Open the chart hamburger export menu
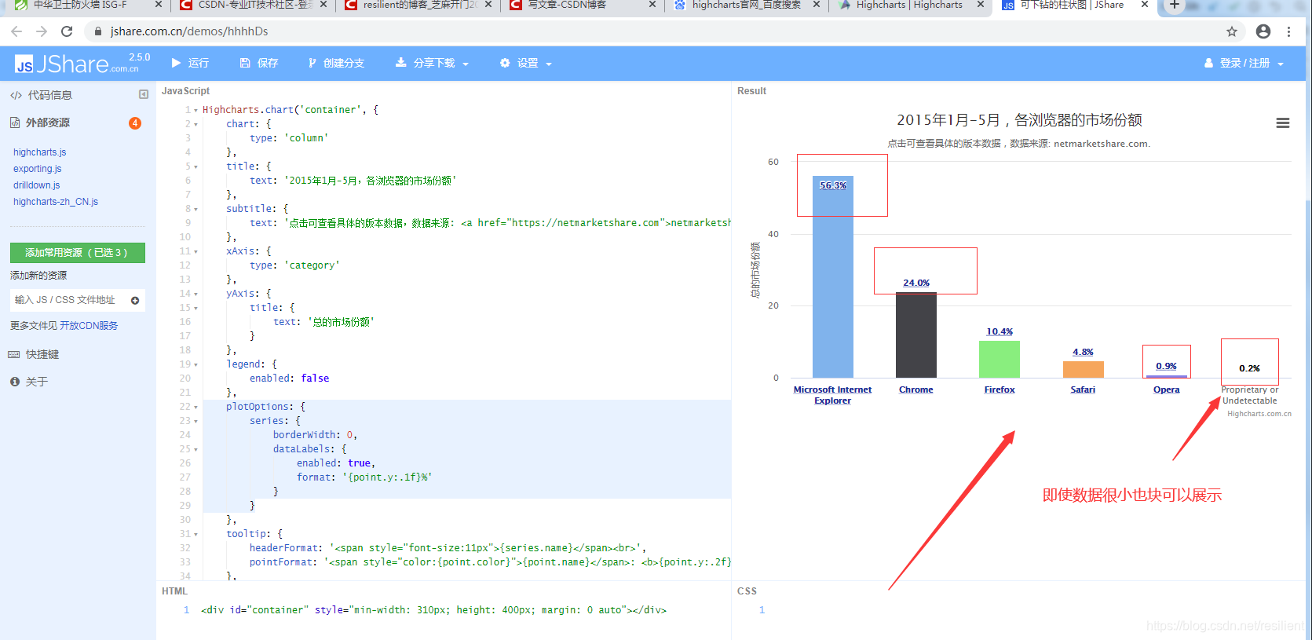The height and width of the screenshot is (640, 1312). (x=1283, y=123)
